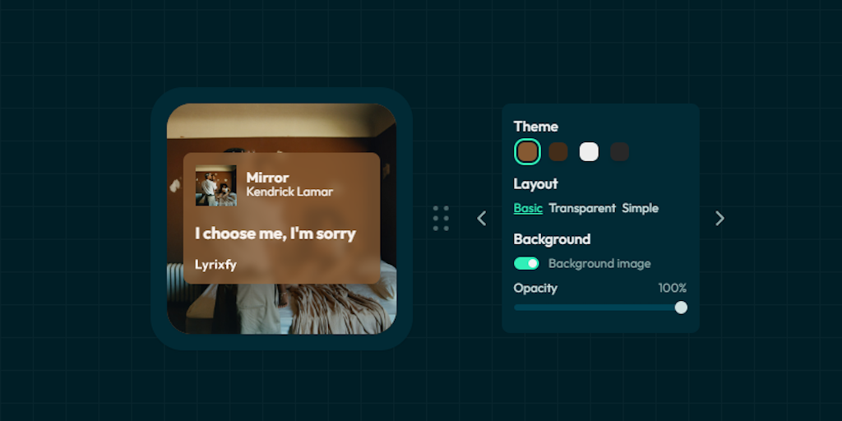Go to the next settings panel arrow
This screenshot has width=842, height=421.
[719, 218]
